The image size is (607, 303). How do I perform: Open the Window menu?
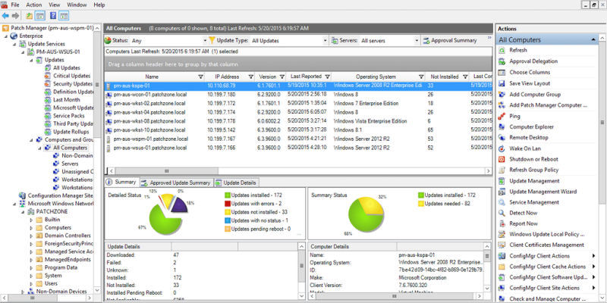click(x=77, y=5)
